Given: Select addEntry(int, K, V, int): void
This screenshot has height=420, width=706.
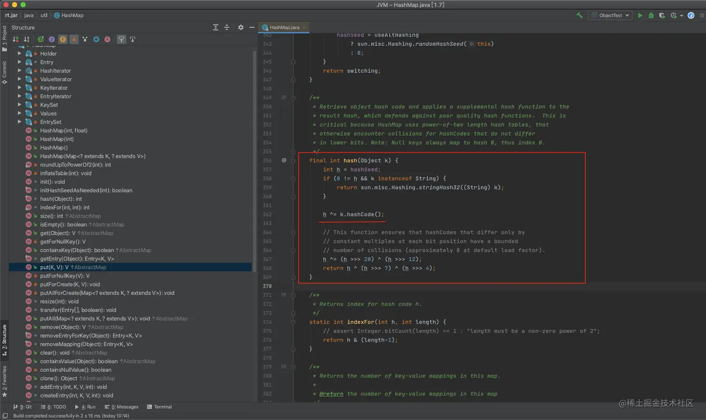Looking at the screenshot, I should pos(73,387).
